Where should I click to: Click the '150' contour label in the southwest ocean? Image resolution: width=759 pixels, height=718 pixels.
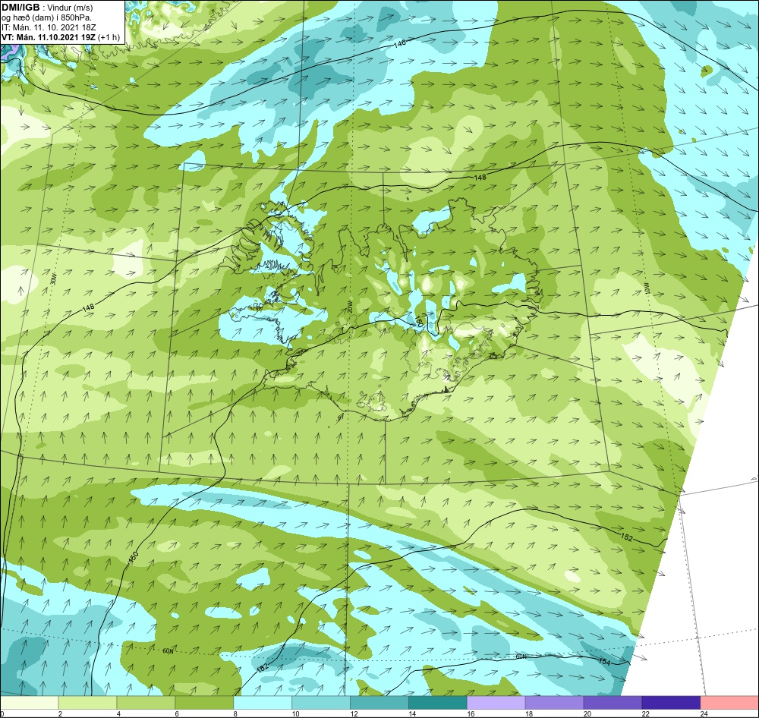click(x=134, y=557)
